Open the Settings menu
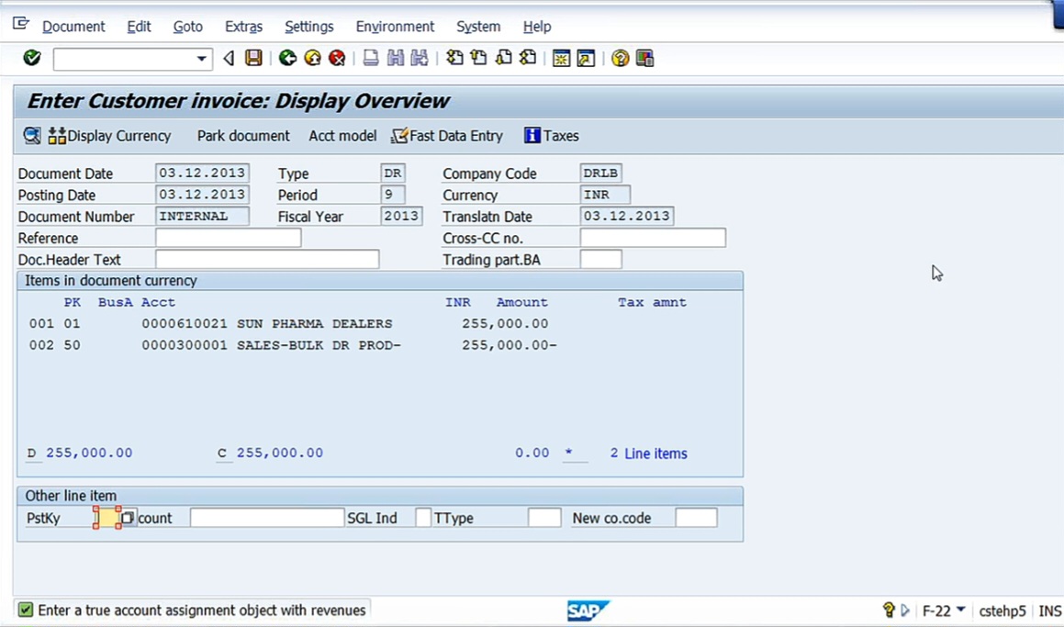Image resolution: width=1064 pixels, height=627 pixels. click(308, 27)
